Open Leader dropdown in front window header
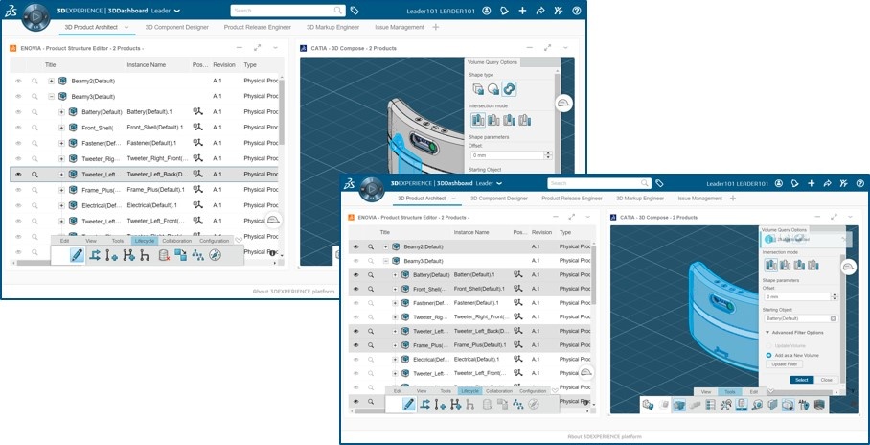The height and width of the screenshot is (445, 870). tap(499, 183)
